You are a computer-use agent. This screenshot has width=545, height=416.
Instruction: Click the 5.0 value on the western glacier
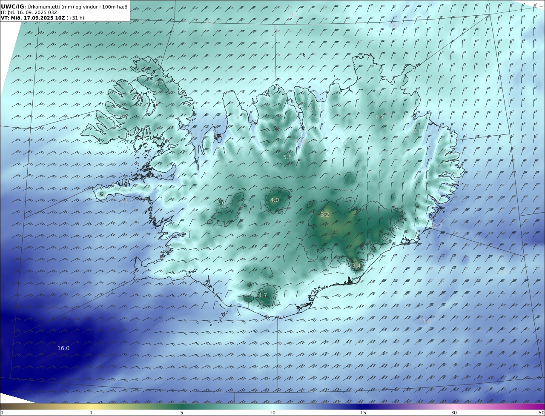pos(221,203)
